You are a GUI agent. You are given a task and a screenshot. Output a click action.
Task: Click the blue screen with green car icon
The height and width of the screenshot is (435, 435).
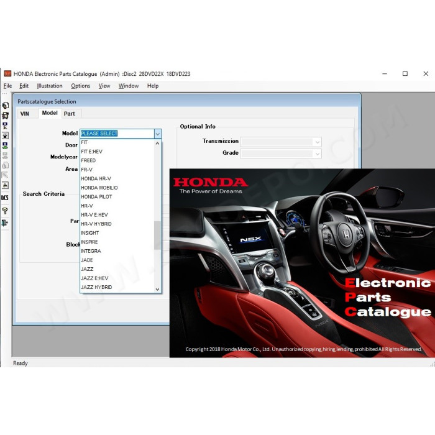(x=5, y=145)
